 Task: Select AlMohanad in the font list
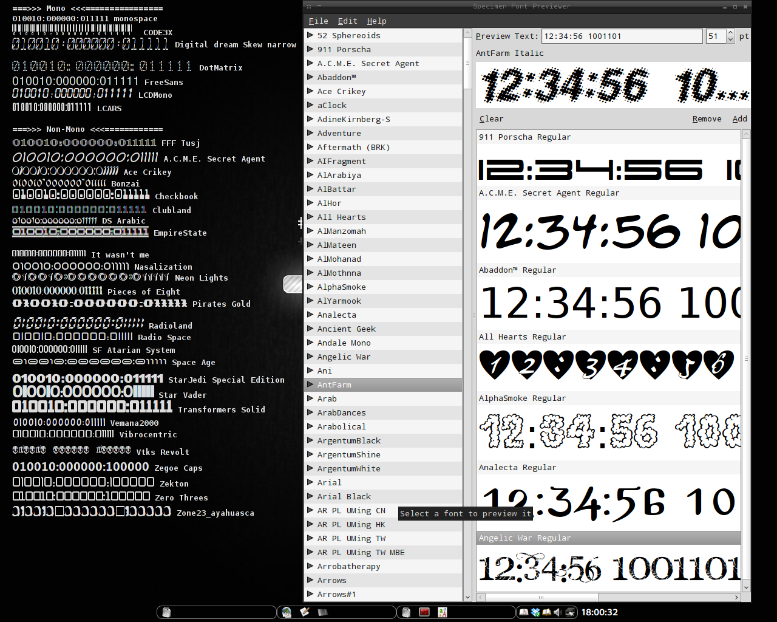[383, 259]
